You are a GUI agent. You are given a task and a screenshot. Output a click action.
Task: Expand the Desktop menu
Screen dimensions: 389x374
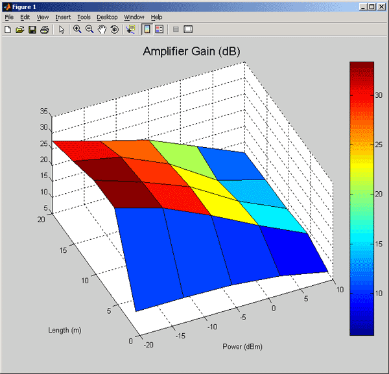(x=108, y=17)
